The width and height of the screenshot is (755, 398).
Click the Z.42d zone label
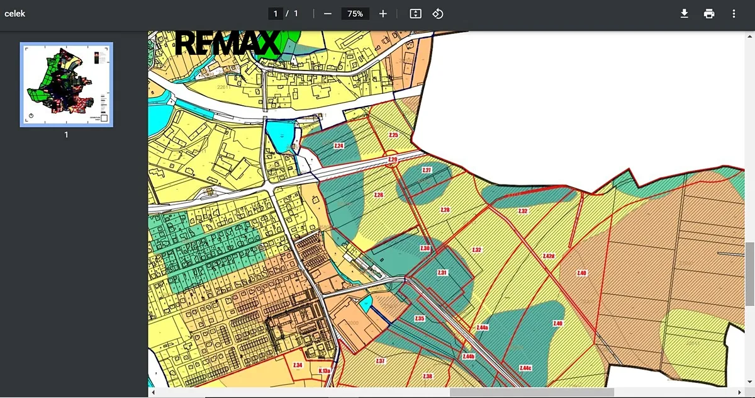[548, 256]
